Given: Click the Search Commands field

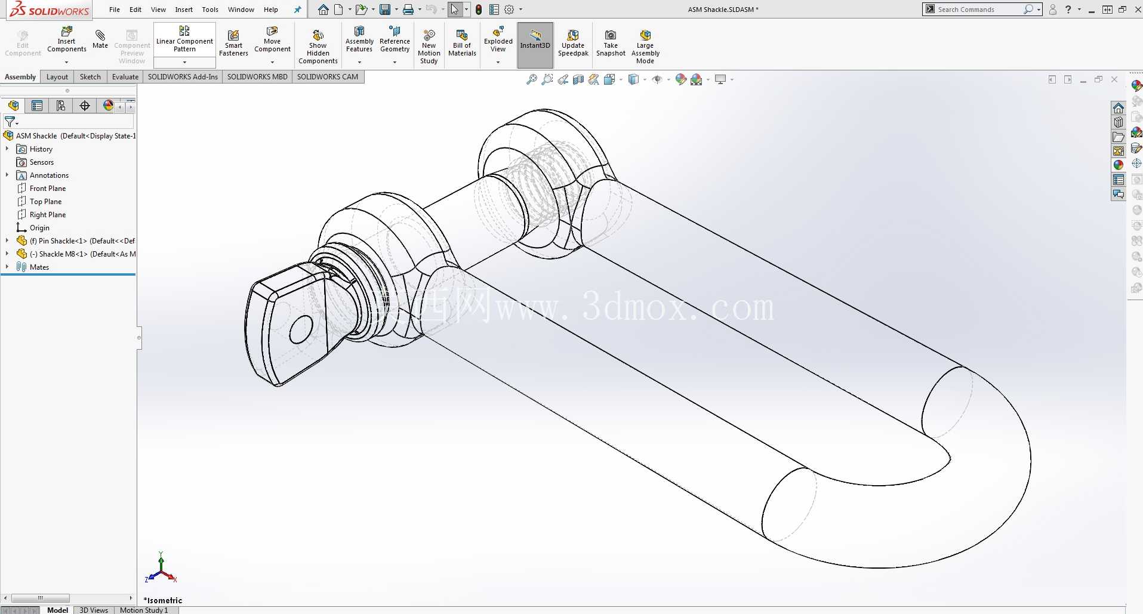Looking at the screenshot, I should coord(979,10).
